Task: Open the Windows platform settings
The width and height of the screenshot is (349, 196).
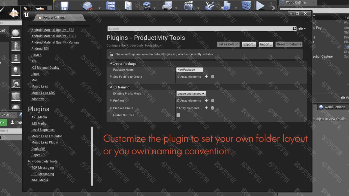Action: tap(38, 99)
